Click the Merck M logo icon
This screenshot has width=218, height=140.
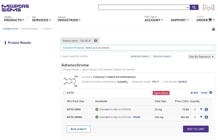208,8
